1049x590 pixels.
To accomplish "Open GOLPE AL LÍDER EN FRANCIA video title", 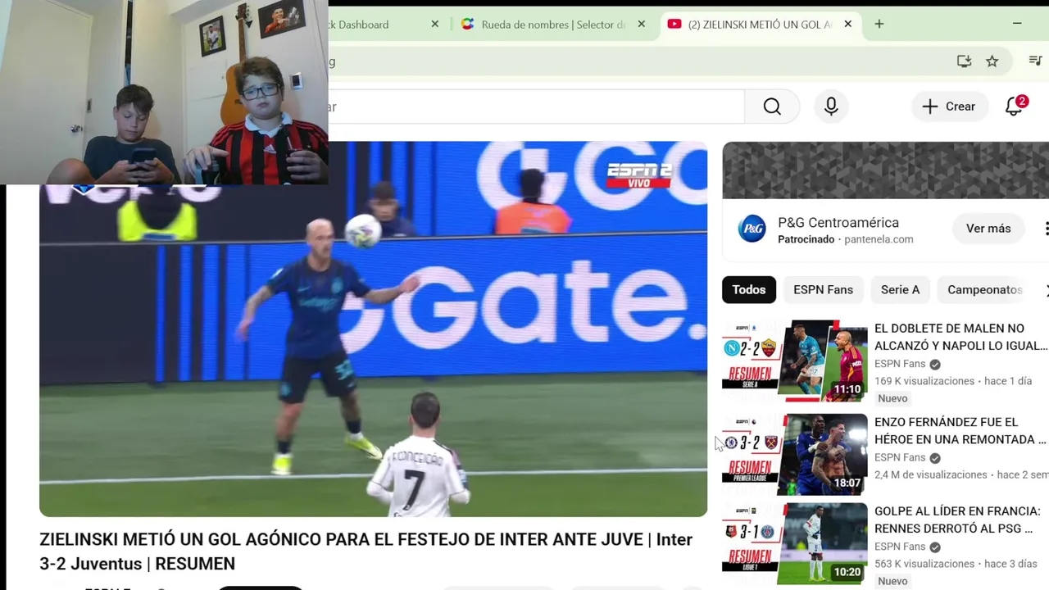I will pyautogui.click(x=957, y=520).
